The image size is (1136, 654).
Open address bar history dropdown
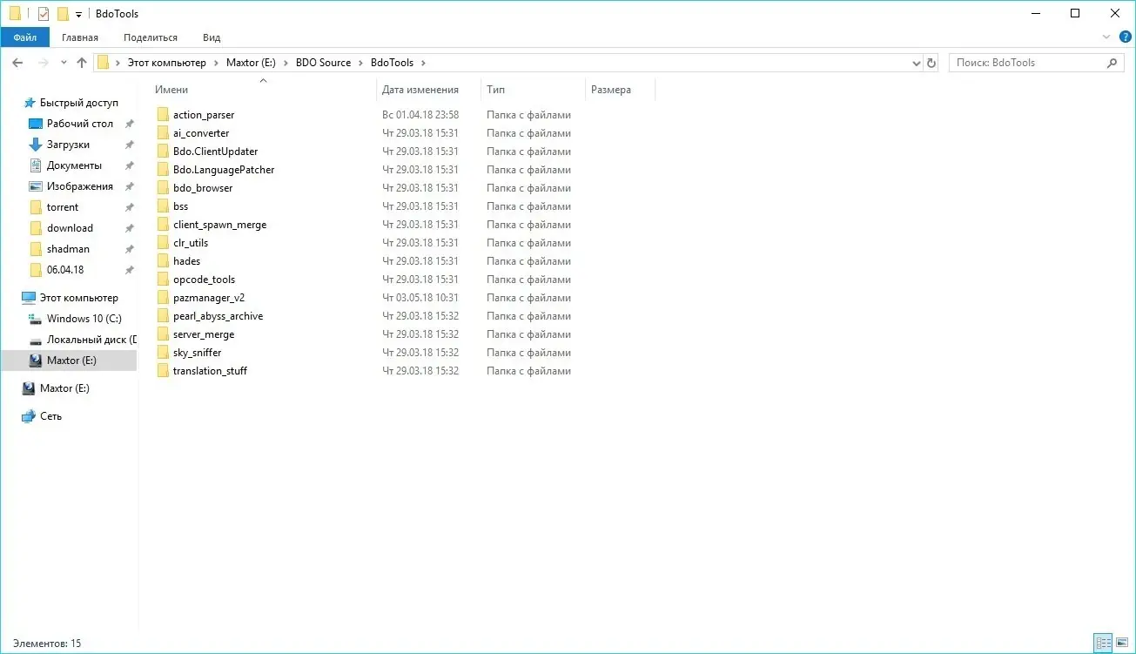pos(916,63)
